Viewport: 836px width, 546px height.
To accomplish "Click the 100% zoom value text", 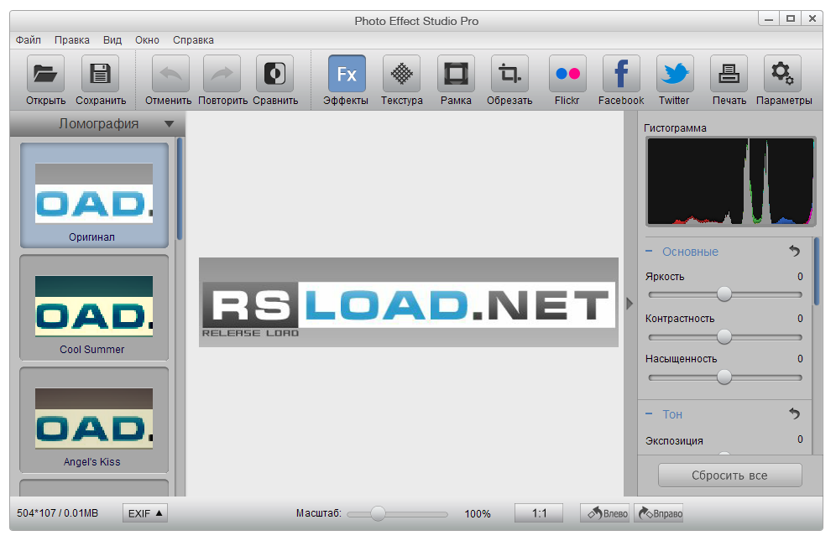I will (478, 514).
